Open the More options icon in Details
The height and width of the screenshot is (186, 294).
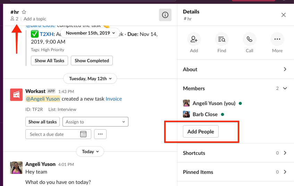point(277,39)
